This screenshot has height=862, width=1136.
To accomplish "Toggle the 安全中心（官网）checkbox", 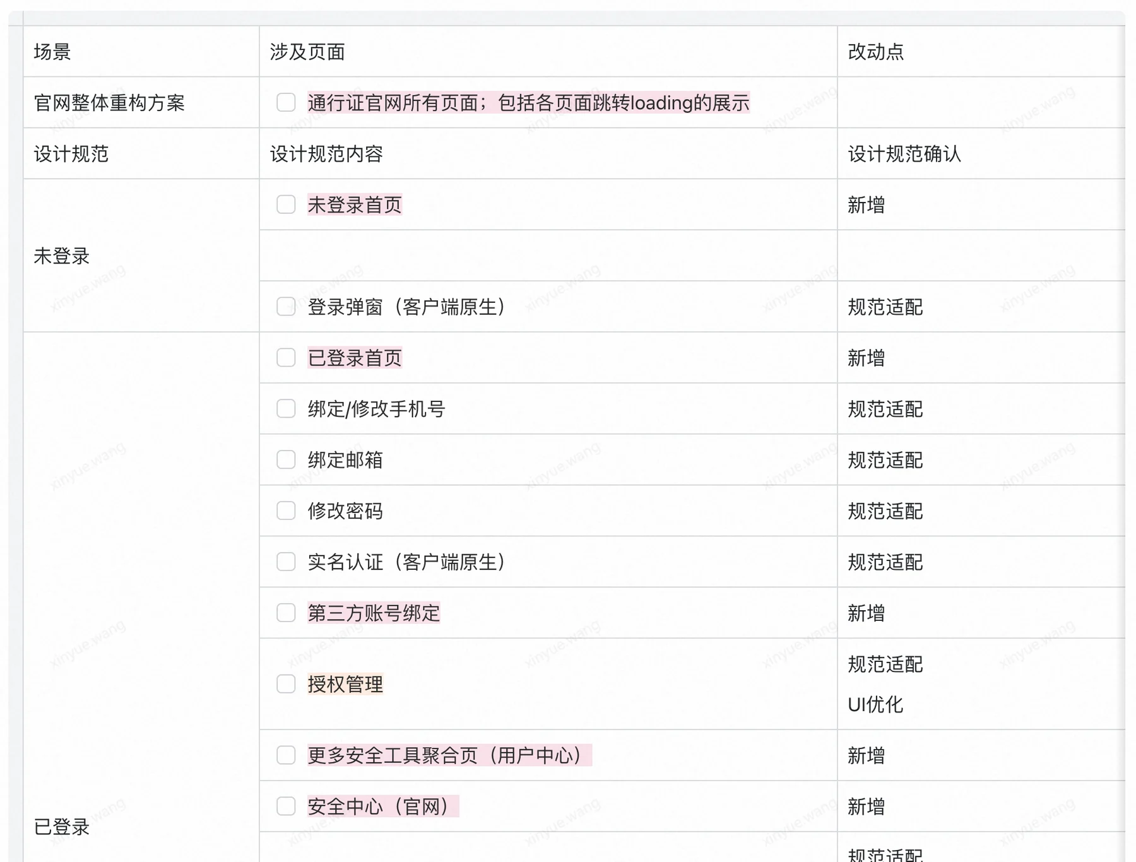I will [286, 806].
